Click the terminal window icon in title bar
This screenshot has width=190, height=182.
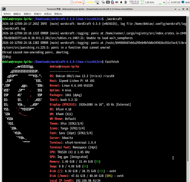click(x=4, y=9)
